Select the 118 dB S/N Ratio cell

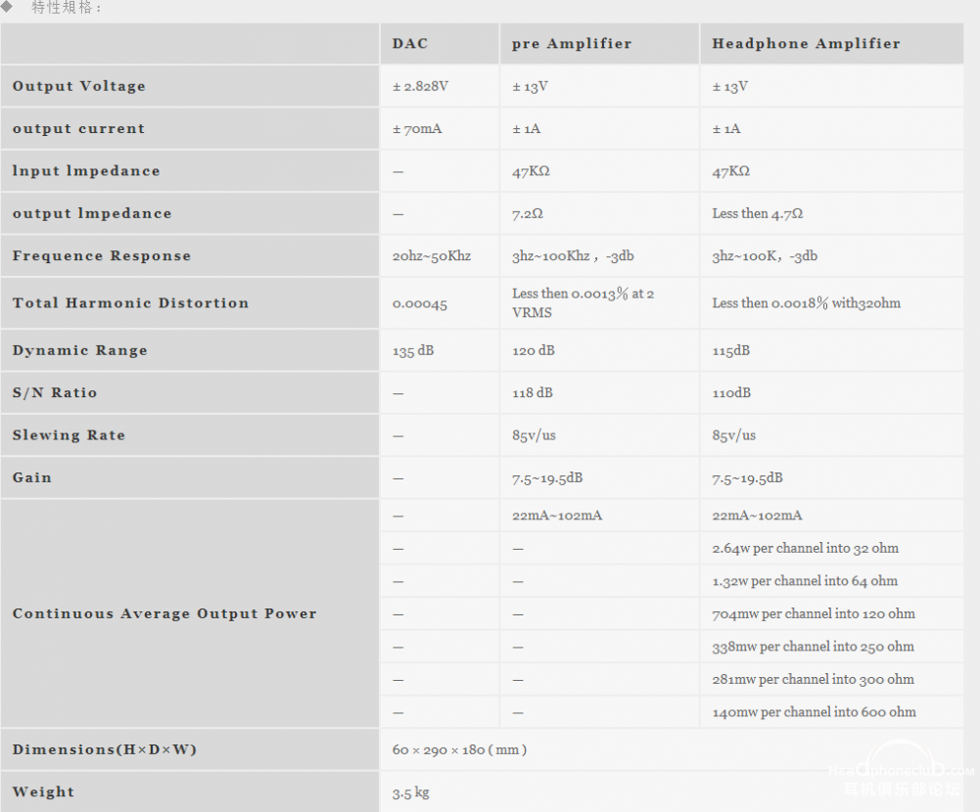(599, 393)
